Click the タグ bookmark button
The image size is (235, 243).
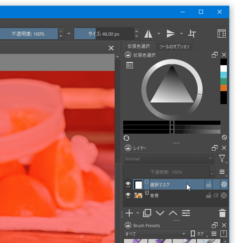click(x=199, y=234)
